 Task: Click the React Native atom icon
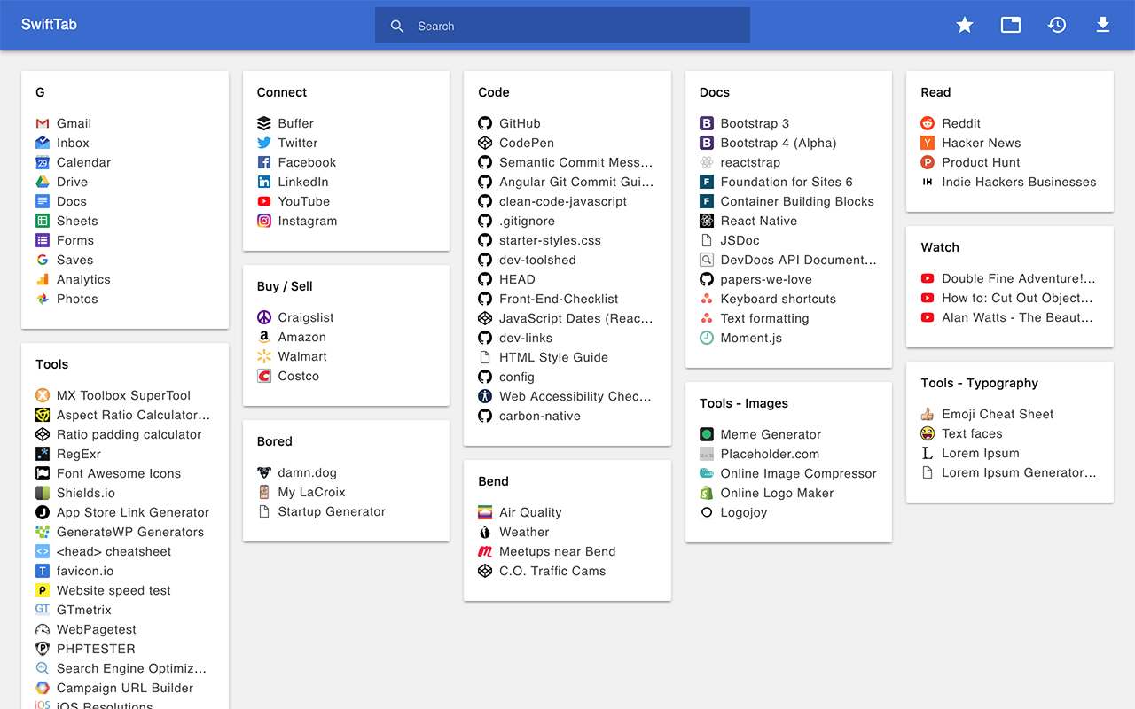tap(707, 221)
